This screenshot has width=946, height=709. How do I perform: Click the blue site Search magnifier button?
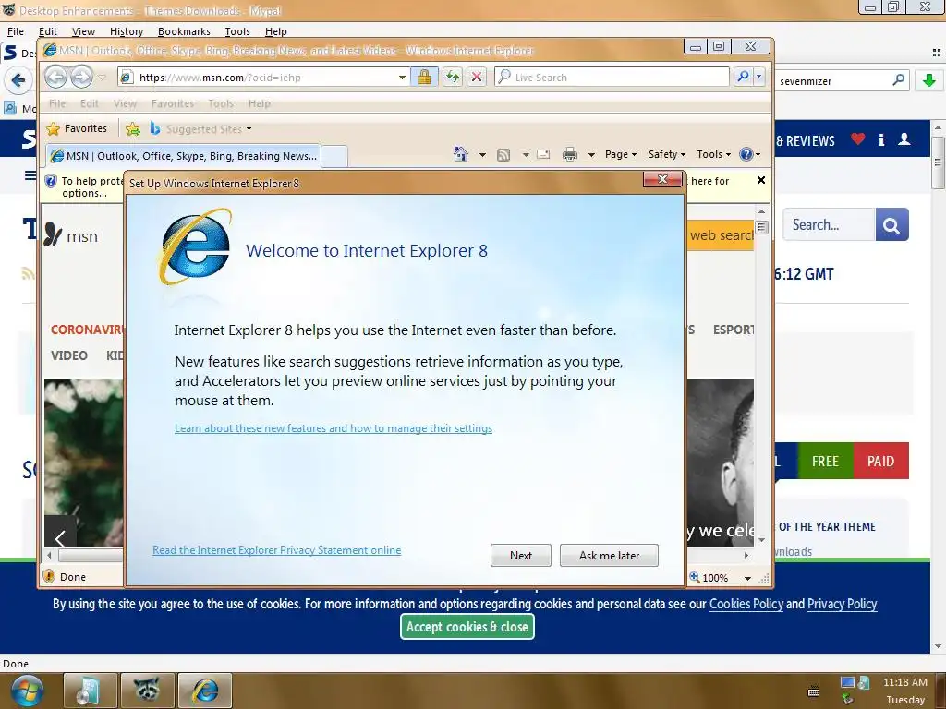click(x=891, y=225)
